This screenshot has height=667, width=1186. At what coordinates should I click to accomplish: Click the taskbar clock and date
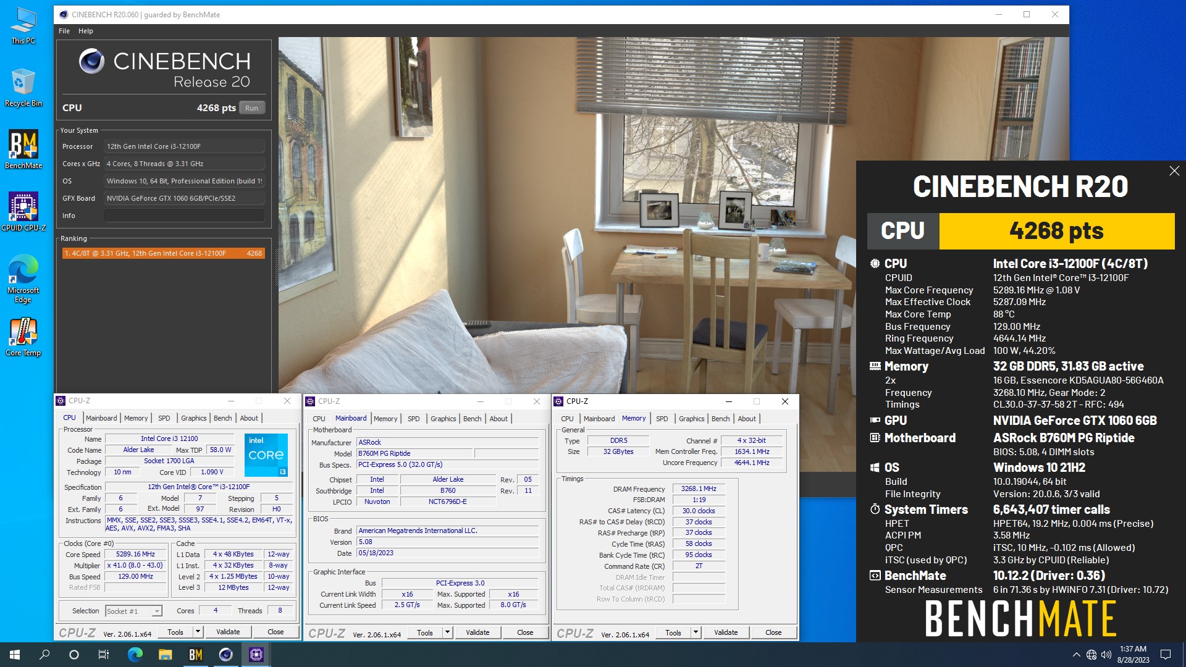point(1133,655)
